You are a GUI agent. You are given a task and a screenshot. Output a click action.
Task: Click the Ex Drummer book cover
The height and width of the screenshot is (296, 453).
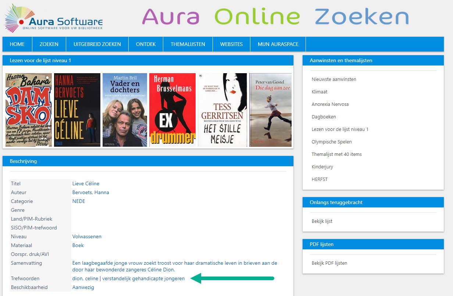(172, 110)
